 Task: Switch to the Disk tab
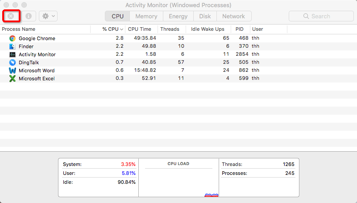[205, 16]
